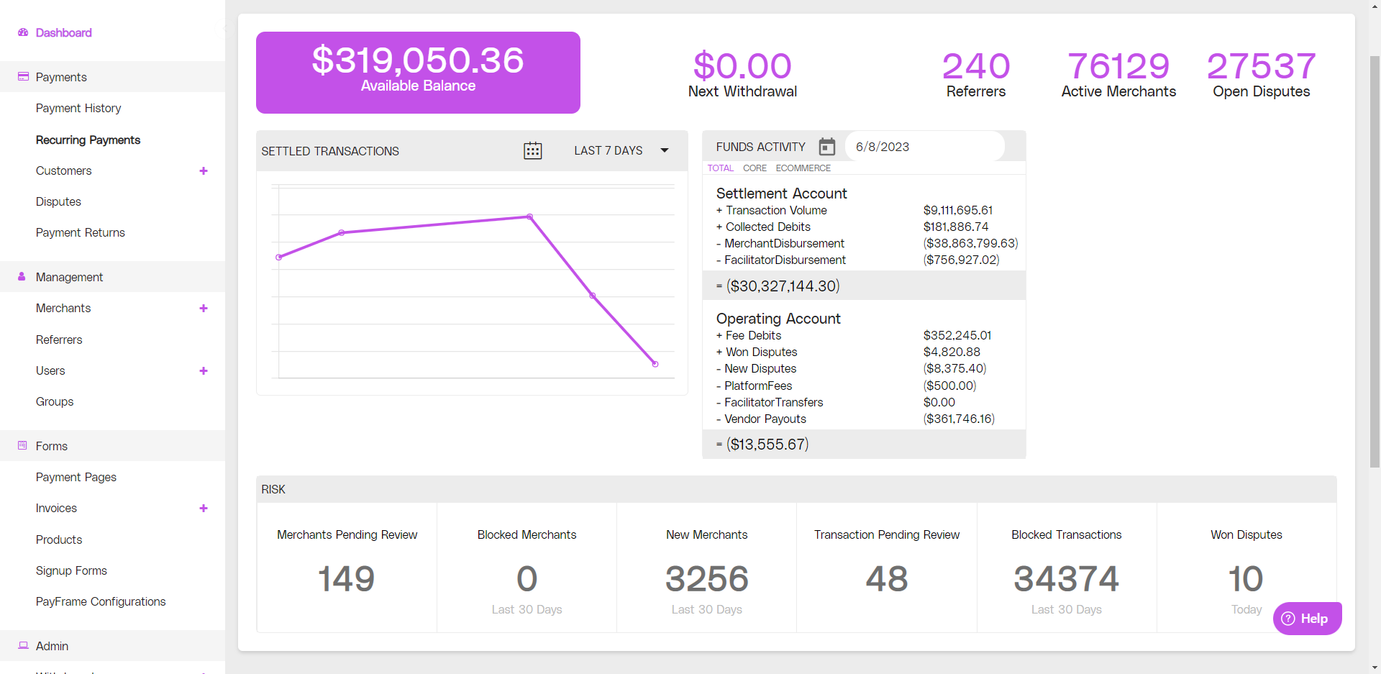Click the Management person icon
The width and height of the screenshot is (1381, 674).
click(x=22, y=276)
